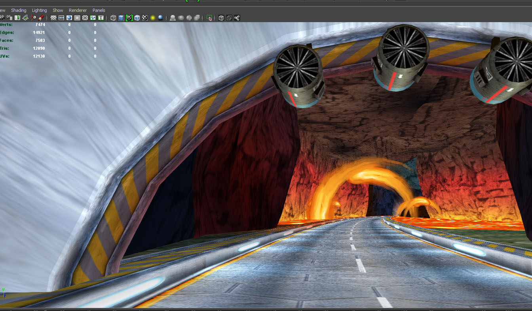Click the Isolate Select icon
This screenshot has width=532, height=311.
click(209, 18)
